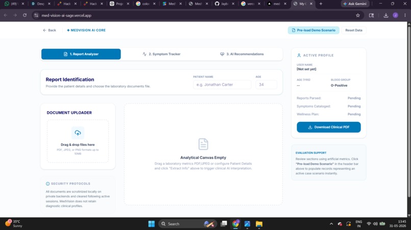The width and height of the screenshot is (411, 230).
Task: Click the browser forward arrow
Action: [15, 15]
